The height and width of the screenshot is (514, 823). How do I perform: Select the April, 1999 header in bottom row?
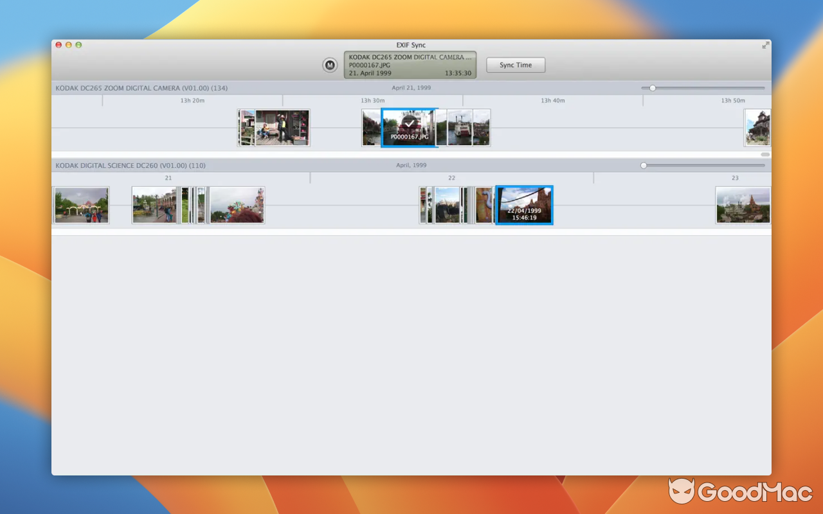click(x=411, y=165)
